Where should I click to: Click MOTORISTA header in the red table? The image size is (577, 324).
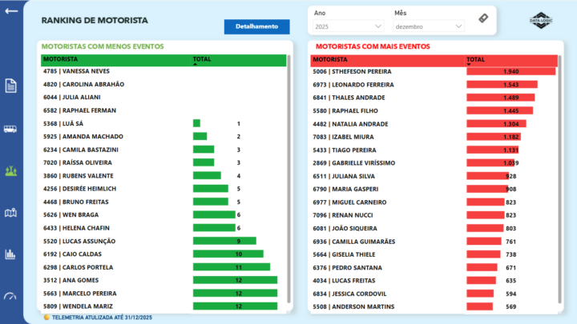[x=330, y=59]
